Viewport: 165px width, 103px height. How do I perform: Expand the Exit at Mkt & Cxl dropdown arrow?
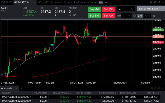[x=162, y=9]
